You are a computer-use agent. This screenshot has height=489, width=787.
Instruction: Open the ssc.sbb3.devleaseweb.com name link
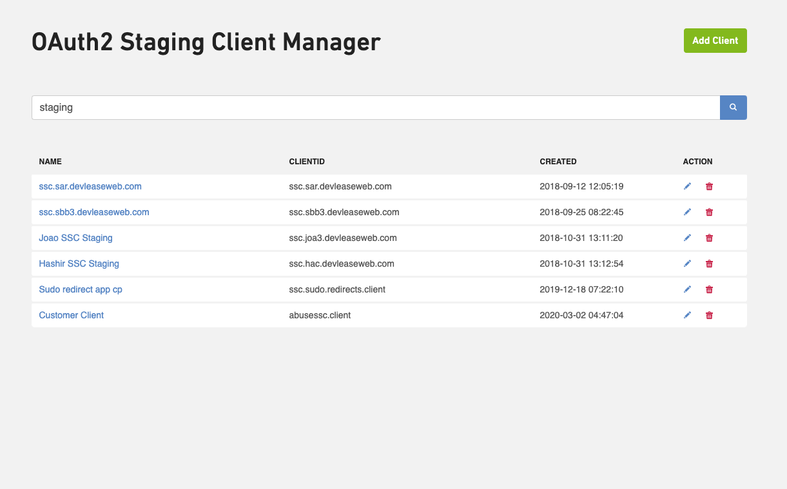tap(94, 212)
